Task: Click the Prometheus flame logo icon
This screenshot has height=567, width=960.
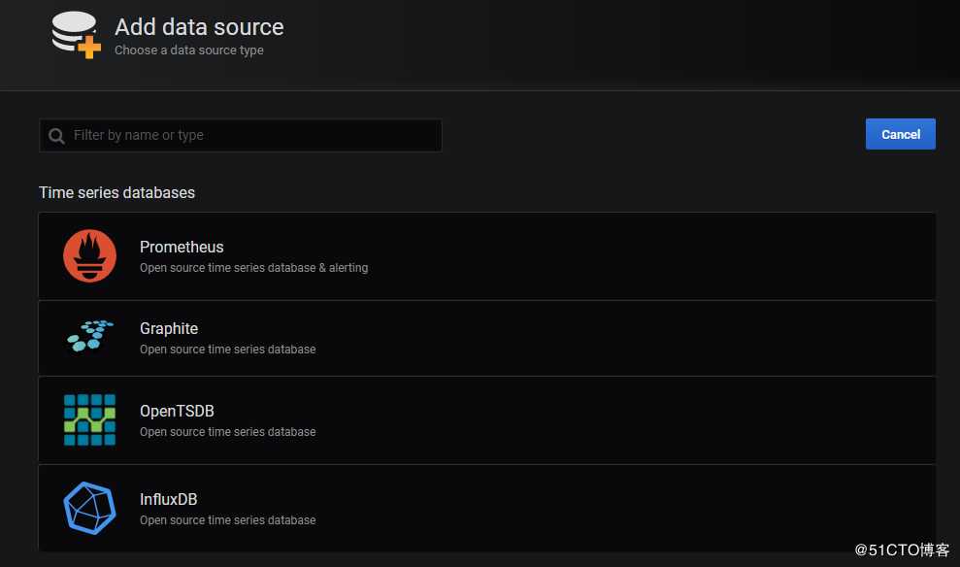Action: point(89,256)
